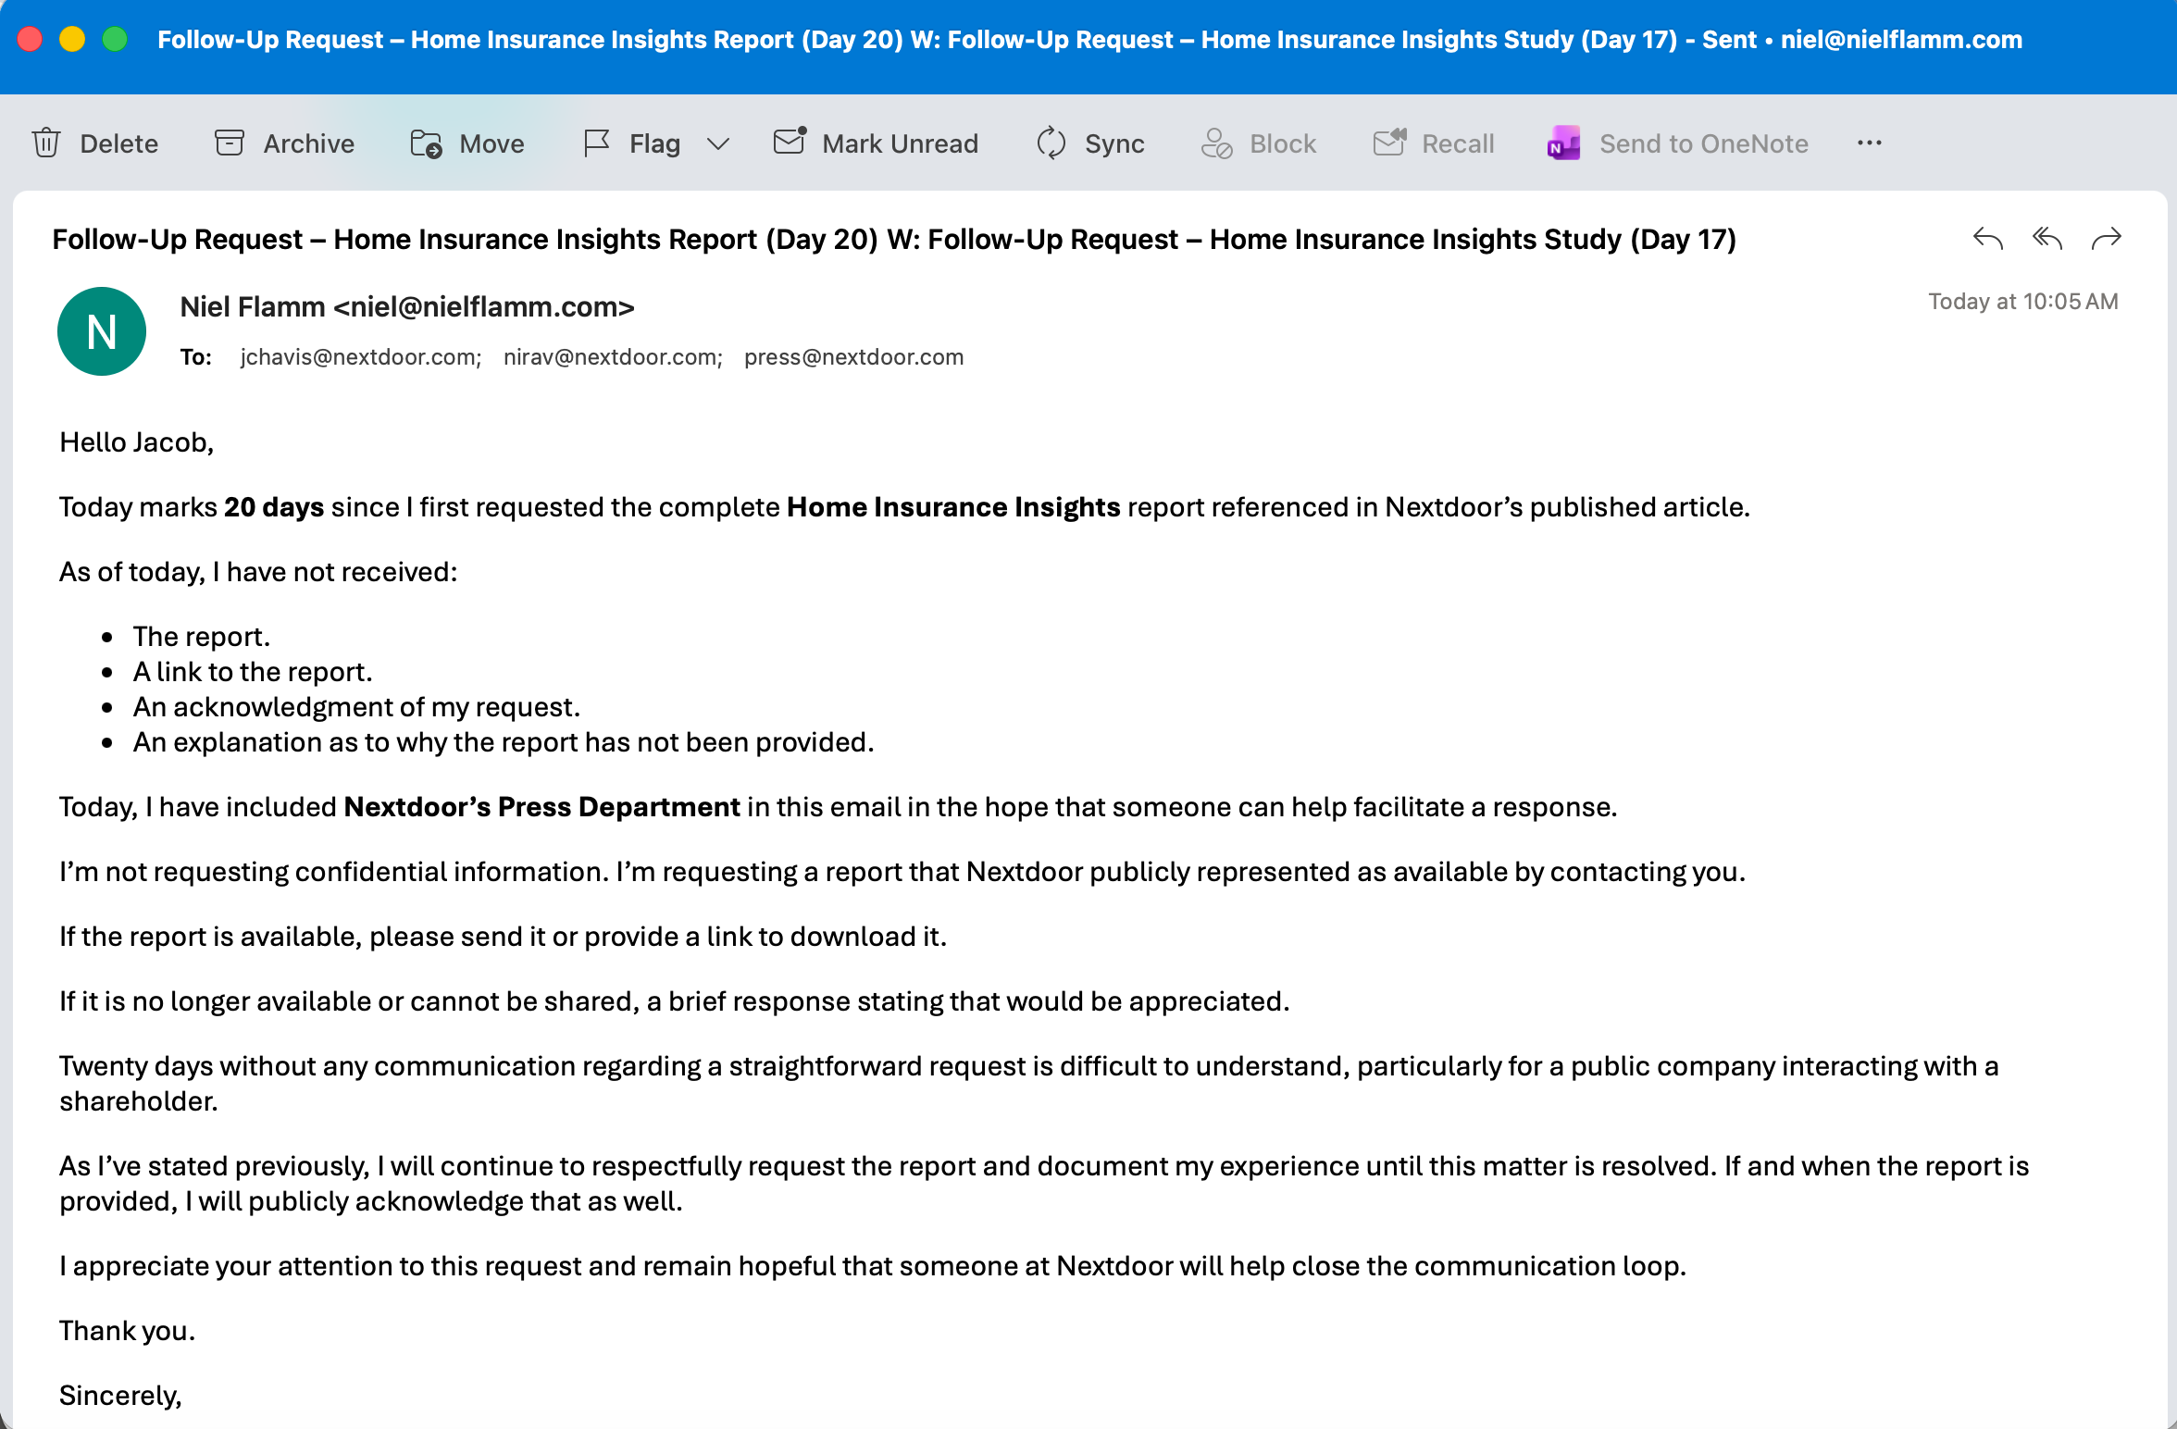Click the sentence starting 'I'm not requesting confidential'
Viewport: 2177px width, 1429px height.
click(902, 872)
